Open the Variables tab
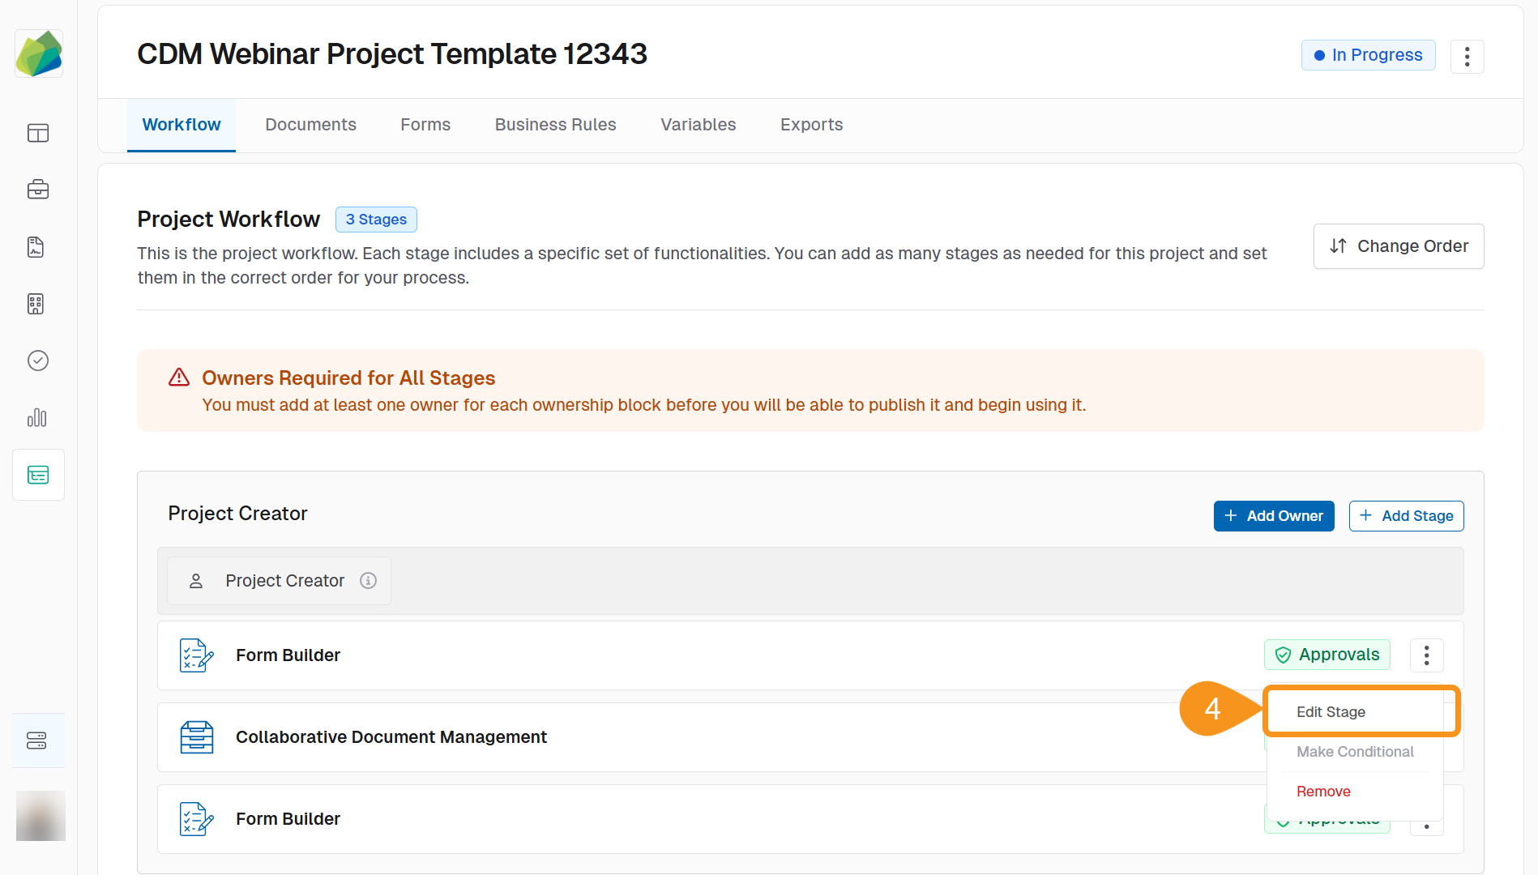1538x875 pixels. [x=698, y=124]
